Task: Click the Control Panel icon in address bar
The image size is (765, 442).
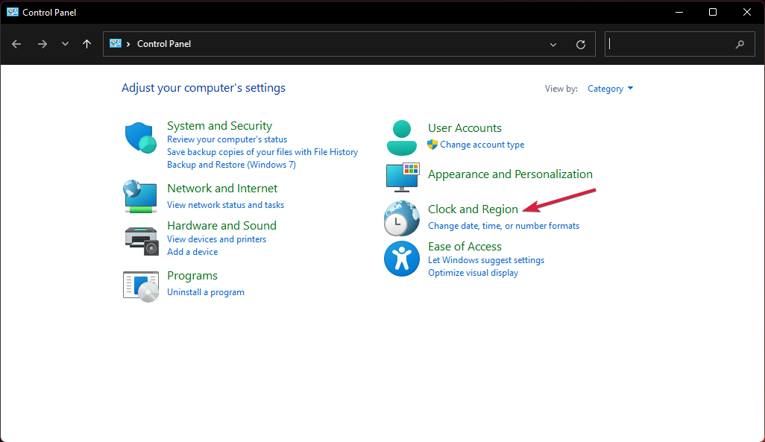Action: [x=116, y=43]
